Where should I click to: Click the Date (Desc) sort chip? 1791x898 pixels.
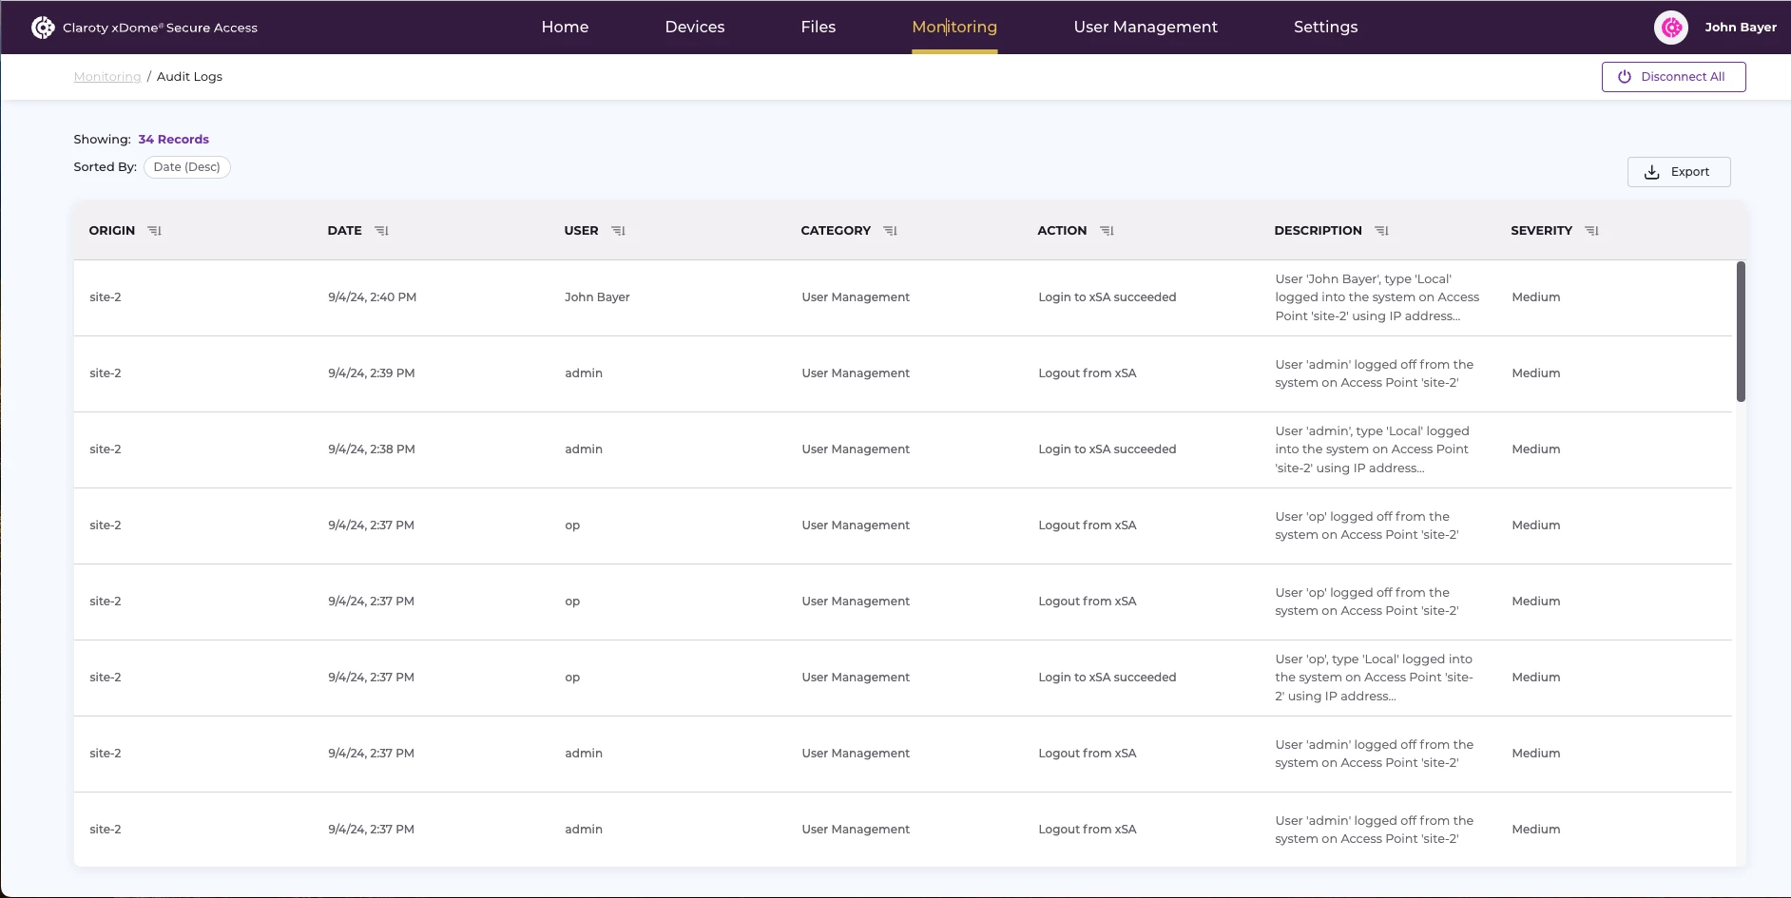(x=187, y=167)
